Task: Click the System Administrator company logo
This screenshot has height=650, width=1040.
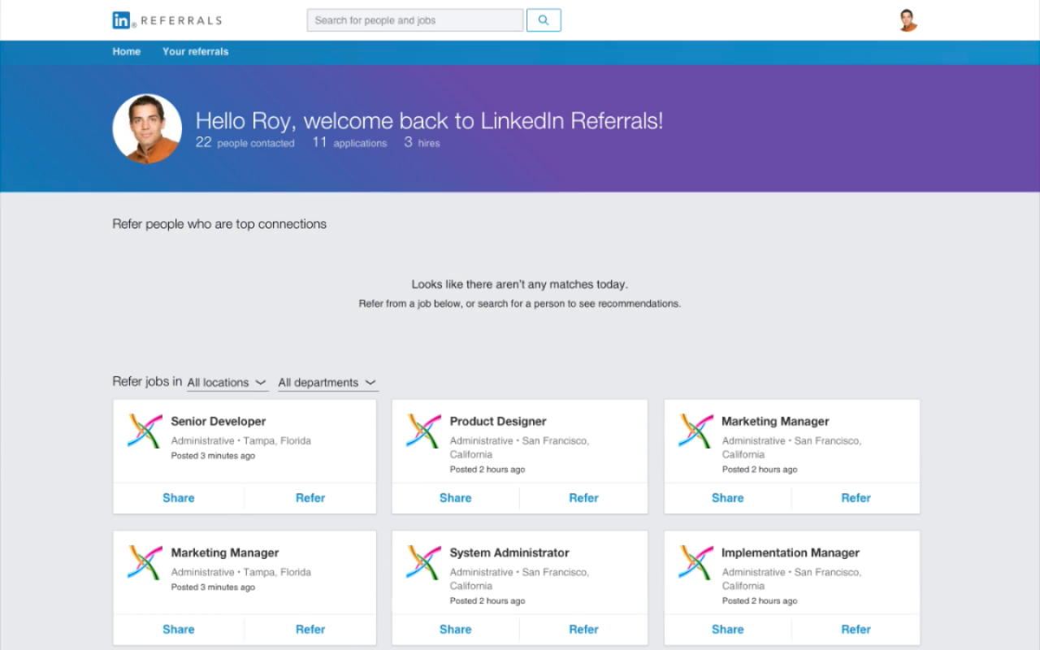Action: pos(423,562)
